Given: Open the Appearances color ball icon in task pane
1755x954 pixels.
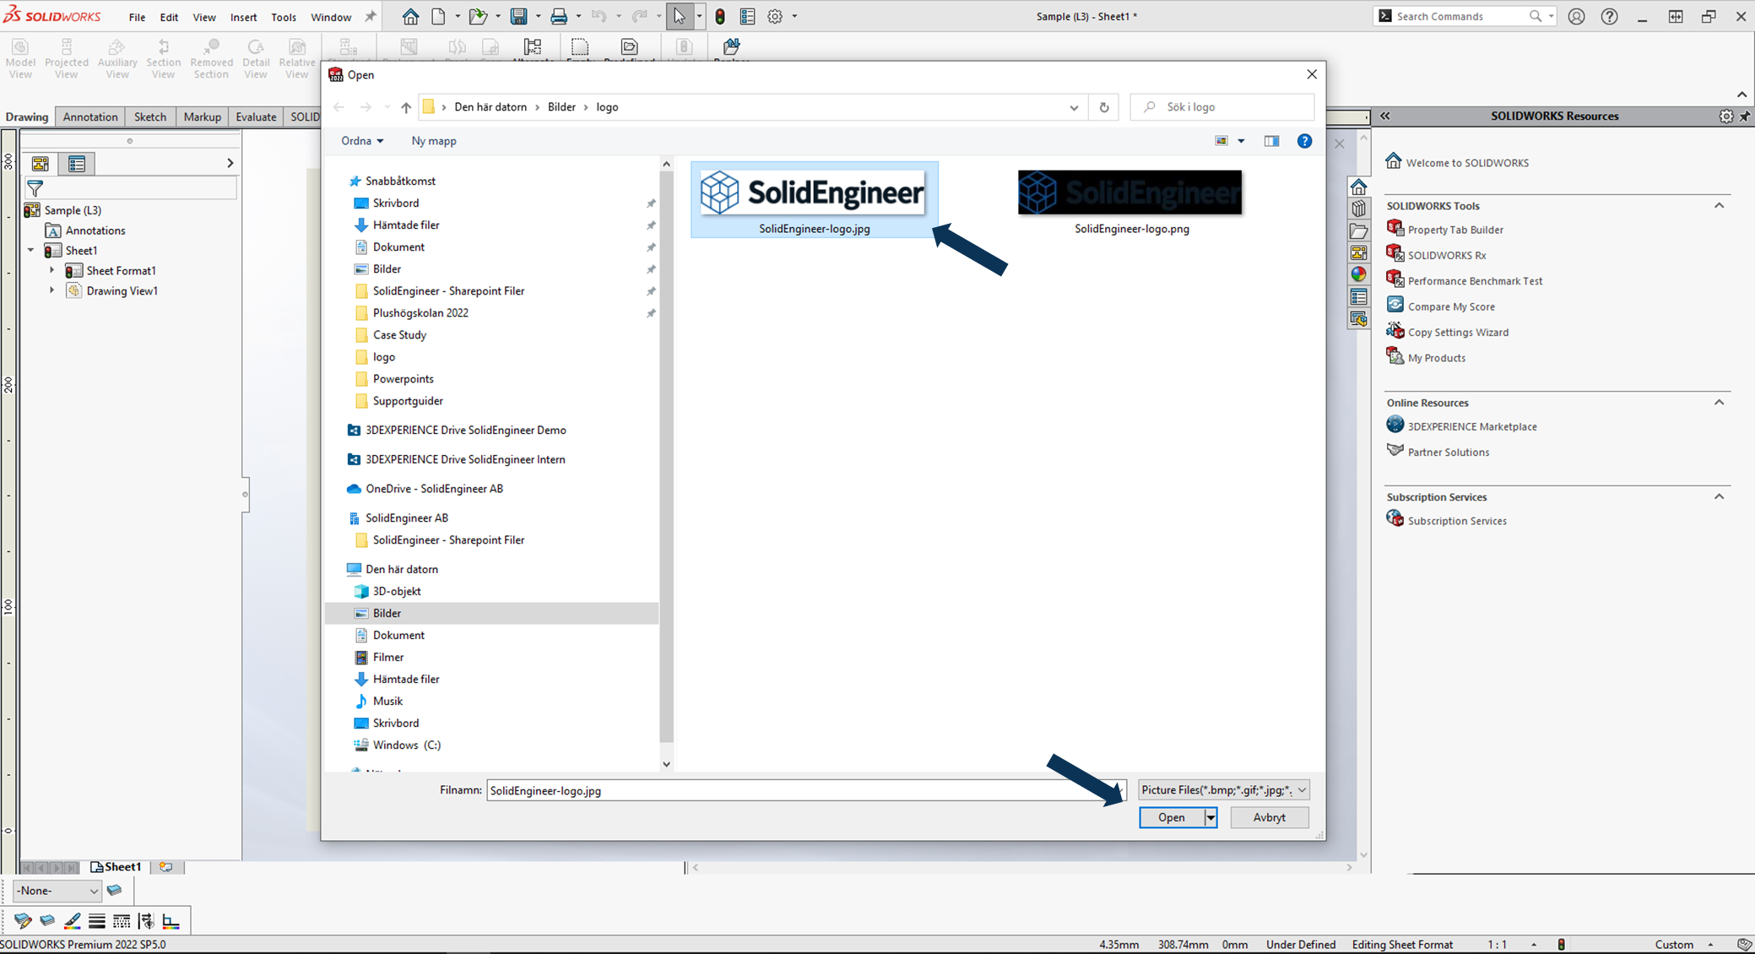Looking at the screenshot, I should point(1358,274).
